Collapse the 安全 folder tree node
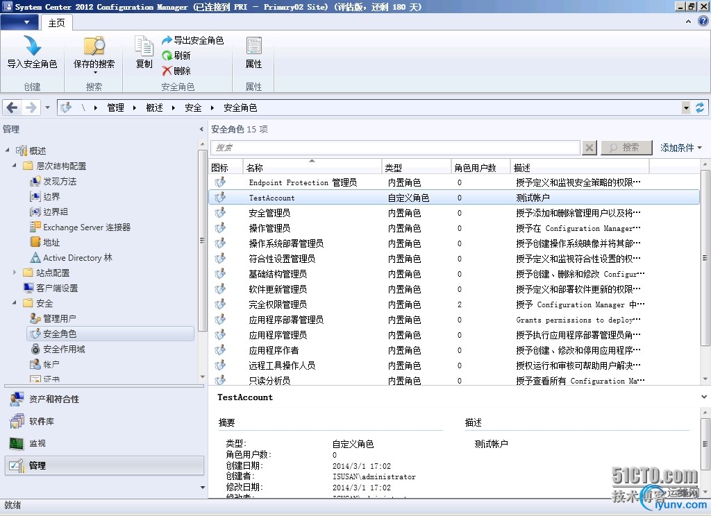Image resolution: width=711 pixels, height=516 pixels. point(14,302)
